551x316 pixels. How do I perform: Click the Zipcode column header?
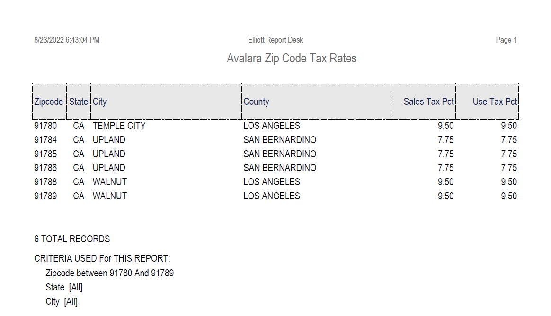click(48, 102)
